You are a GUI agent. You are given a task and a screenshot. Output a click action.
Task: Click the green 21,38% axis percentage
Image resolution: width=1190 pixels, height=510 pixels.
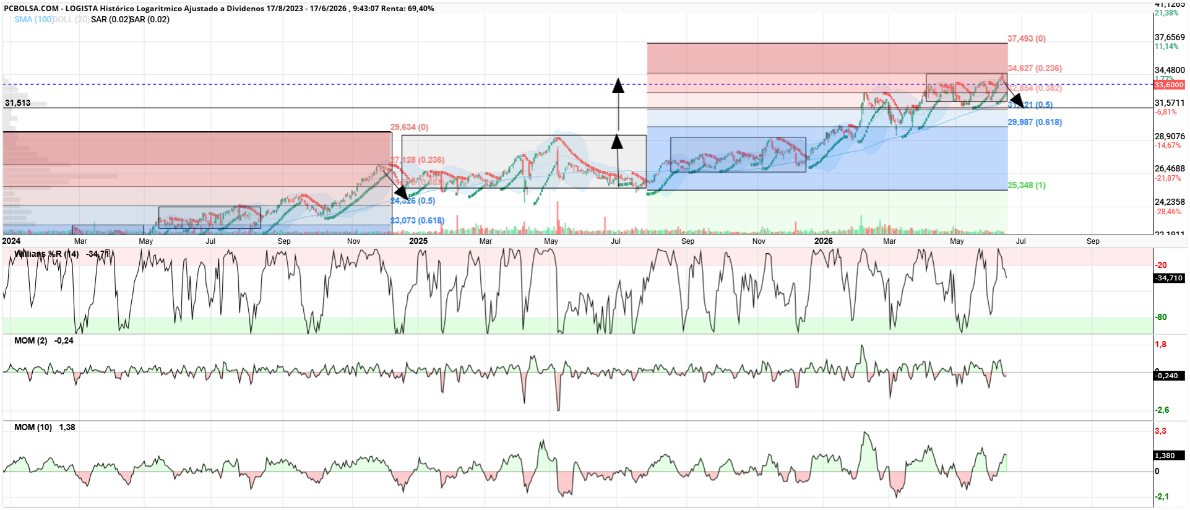click(1166, 13)
